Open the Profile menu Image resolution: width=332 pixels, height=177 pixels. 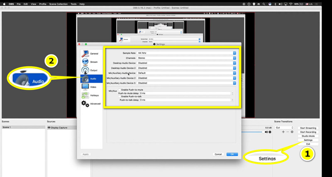pos(43,4)
